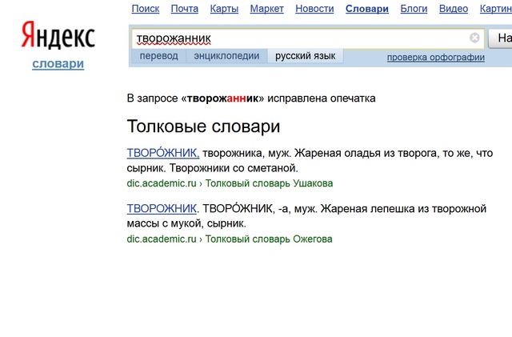Switch to the перевод tab
This screenshot has height=337, width=512.
[158, 56]
